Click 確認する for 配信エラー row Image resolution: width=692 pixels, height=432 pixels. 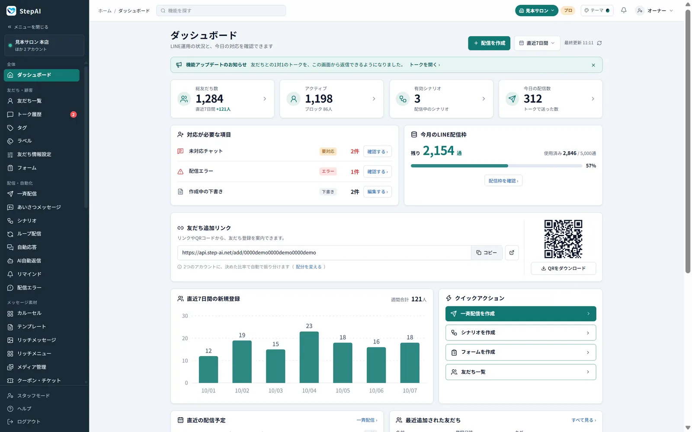click(x=378, y=172)
